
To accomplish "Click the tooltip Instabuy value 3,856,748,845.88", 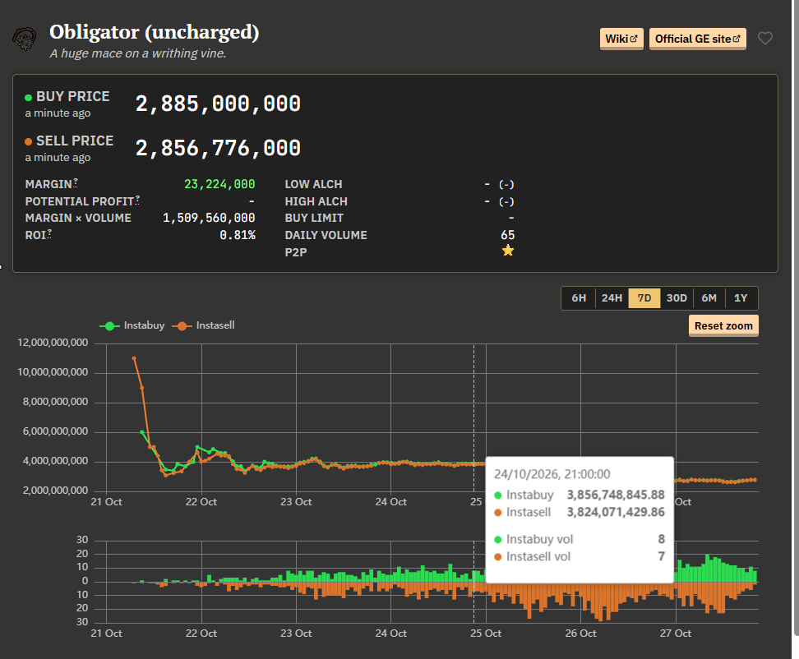I will pos(616,495).
